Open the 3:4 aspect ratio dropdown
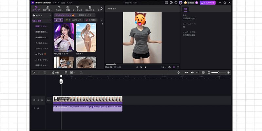Screen dimensions: 262x131 click(x=164, y=67)
